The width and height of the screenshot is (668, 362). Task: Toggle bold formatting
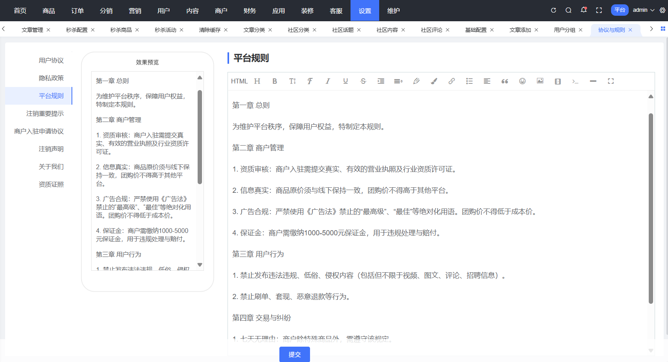[x=275, y=81]
